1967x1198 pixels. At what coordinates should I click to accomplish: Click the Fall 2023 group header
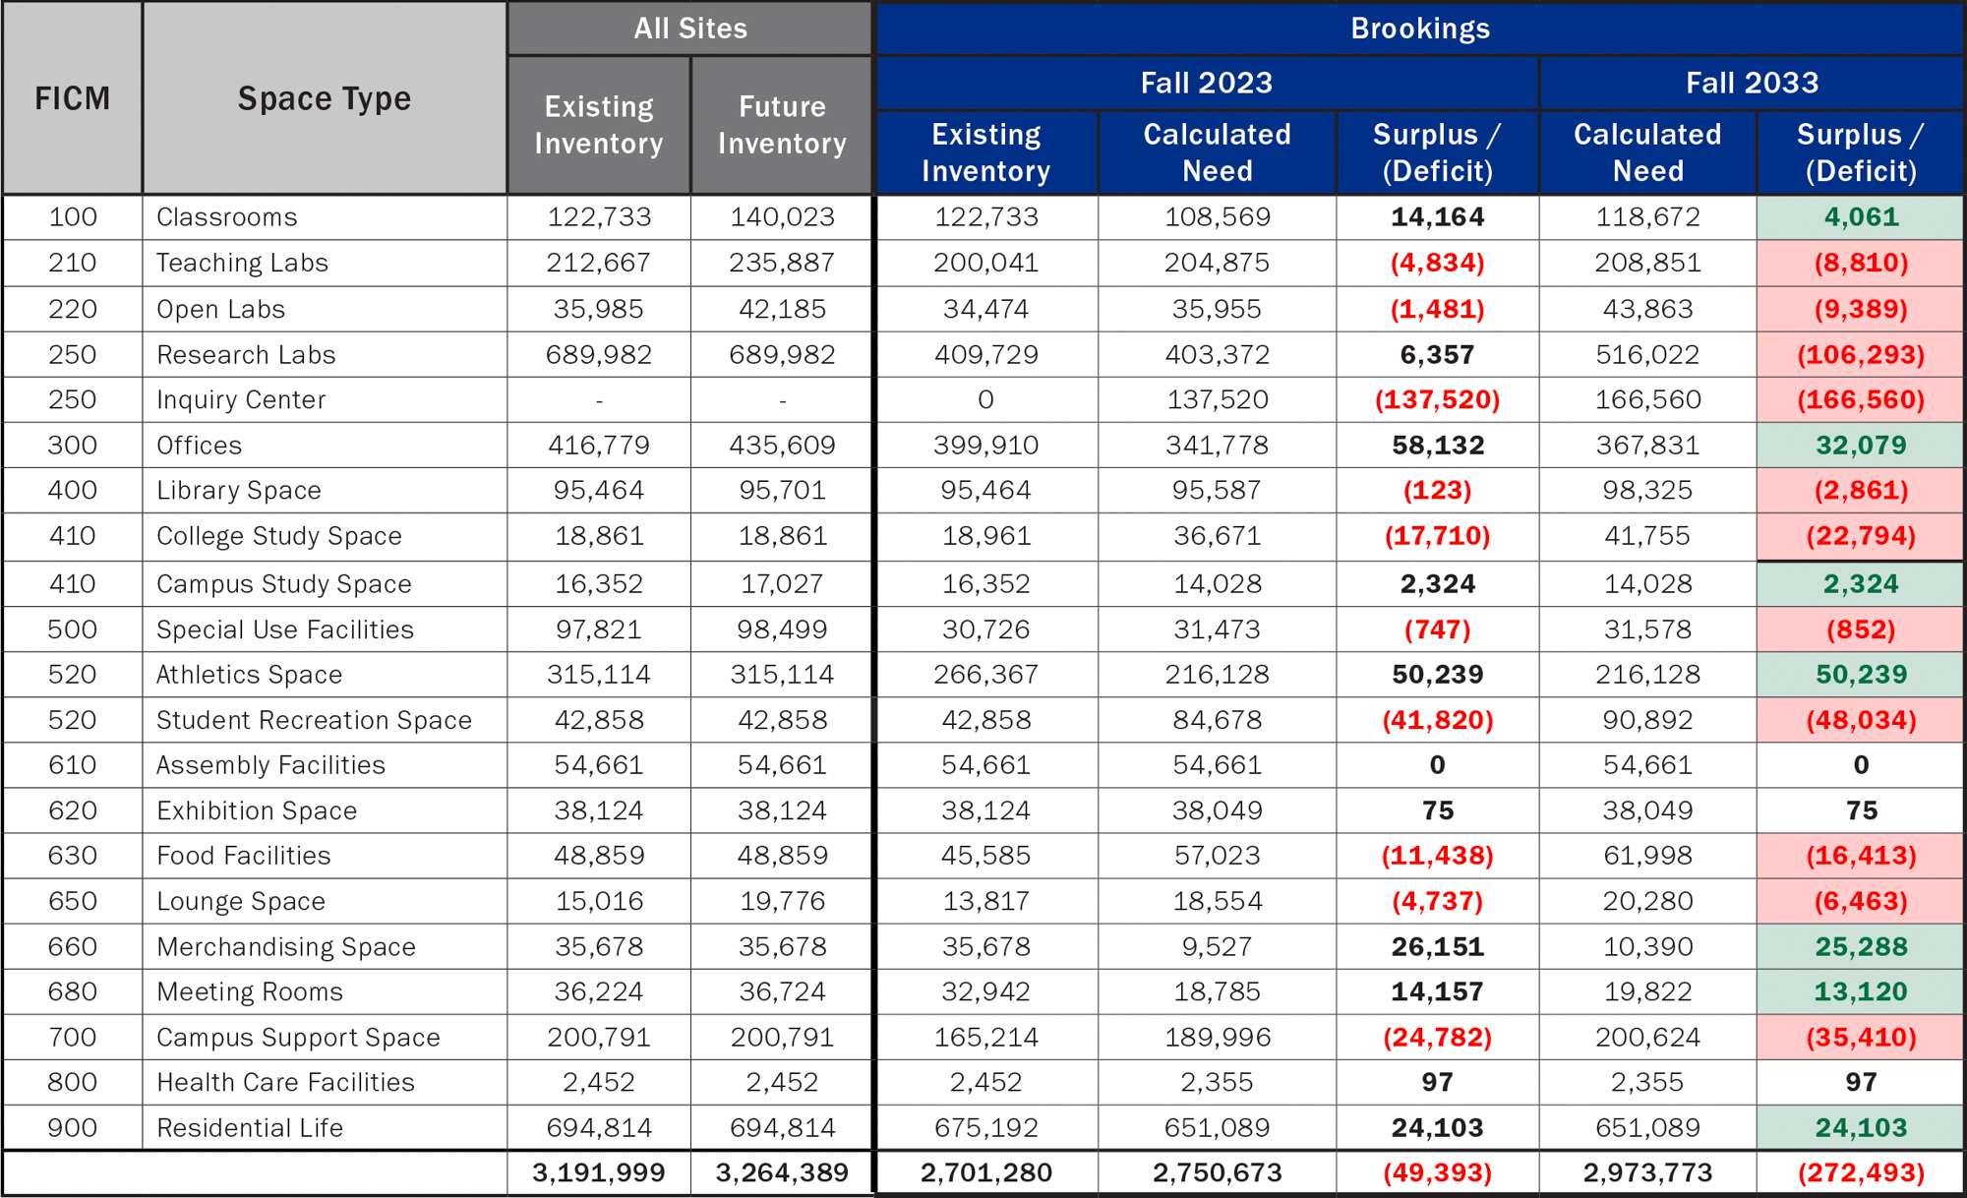tap(1206, 83)
